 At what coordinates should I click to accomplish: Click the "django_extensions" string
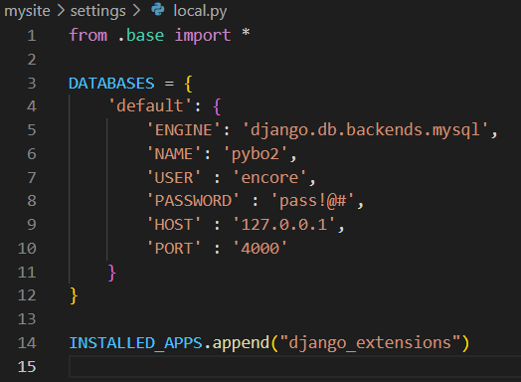[x=371, y=343]
